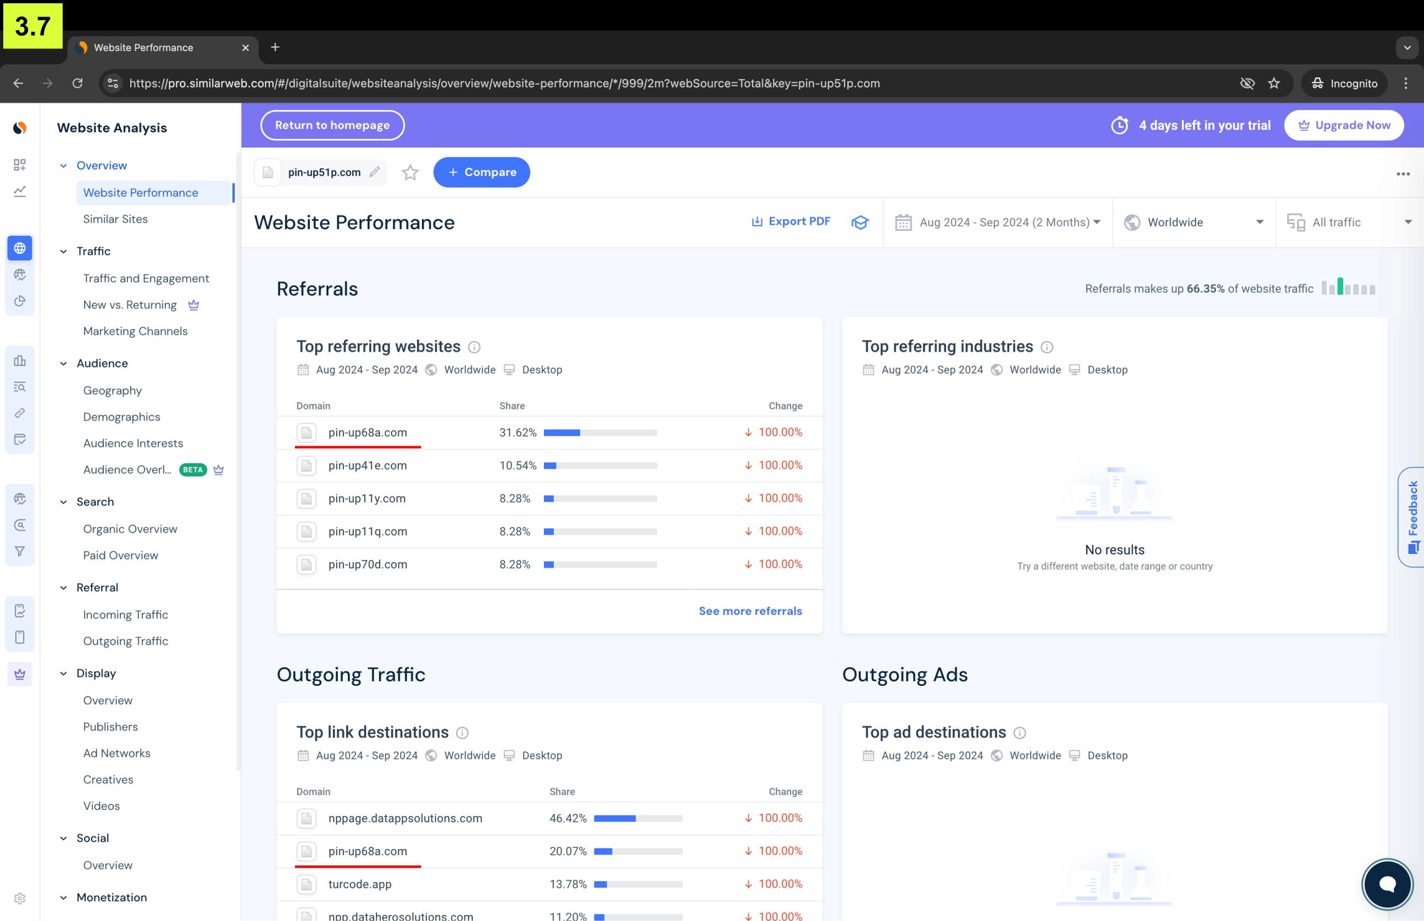1424x921 pixels.
Task: Open Traffic and Engagement sidebar item
Action: point(146,278)
